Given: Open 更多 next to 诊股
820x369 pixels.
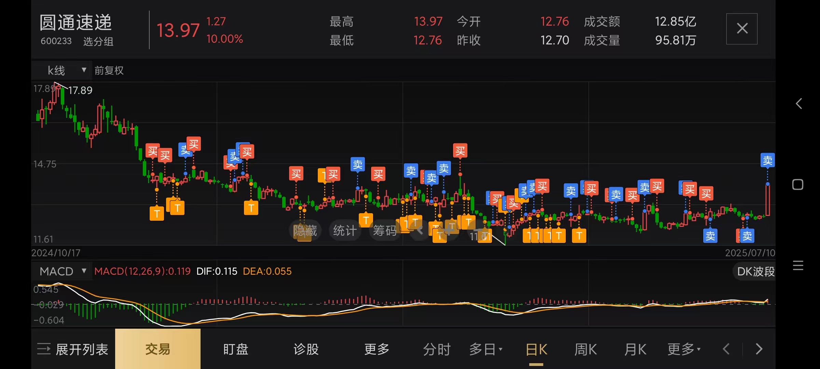Looking at the screenshot, I should [x=377, y=349].
